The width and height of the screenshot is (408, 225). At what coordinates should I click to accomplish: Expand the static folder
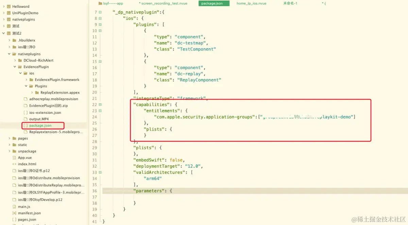coord(10,145)
